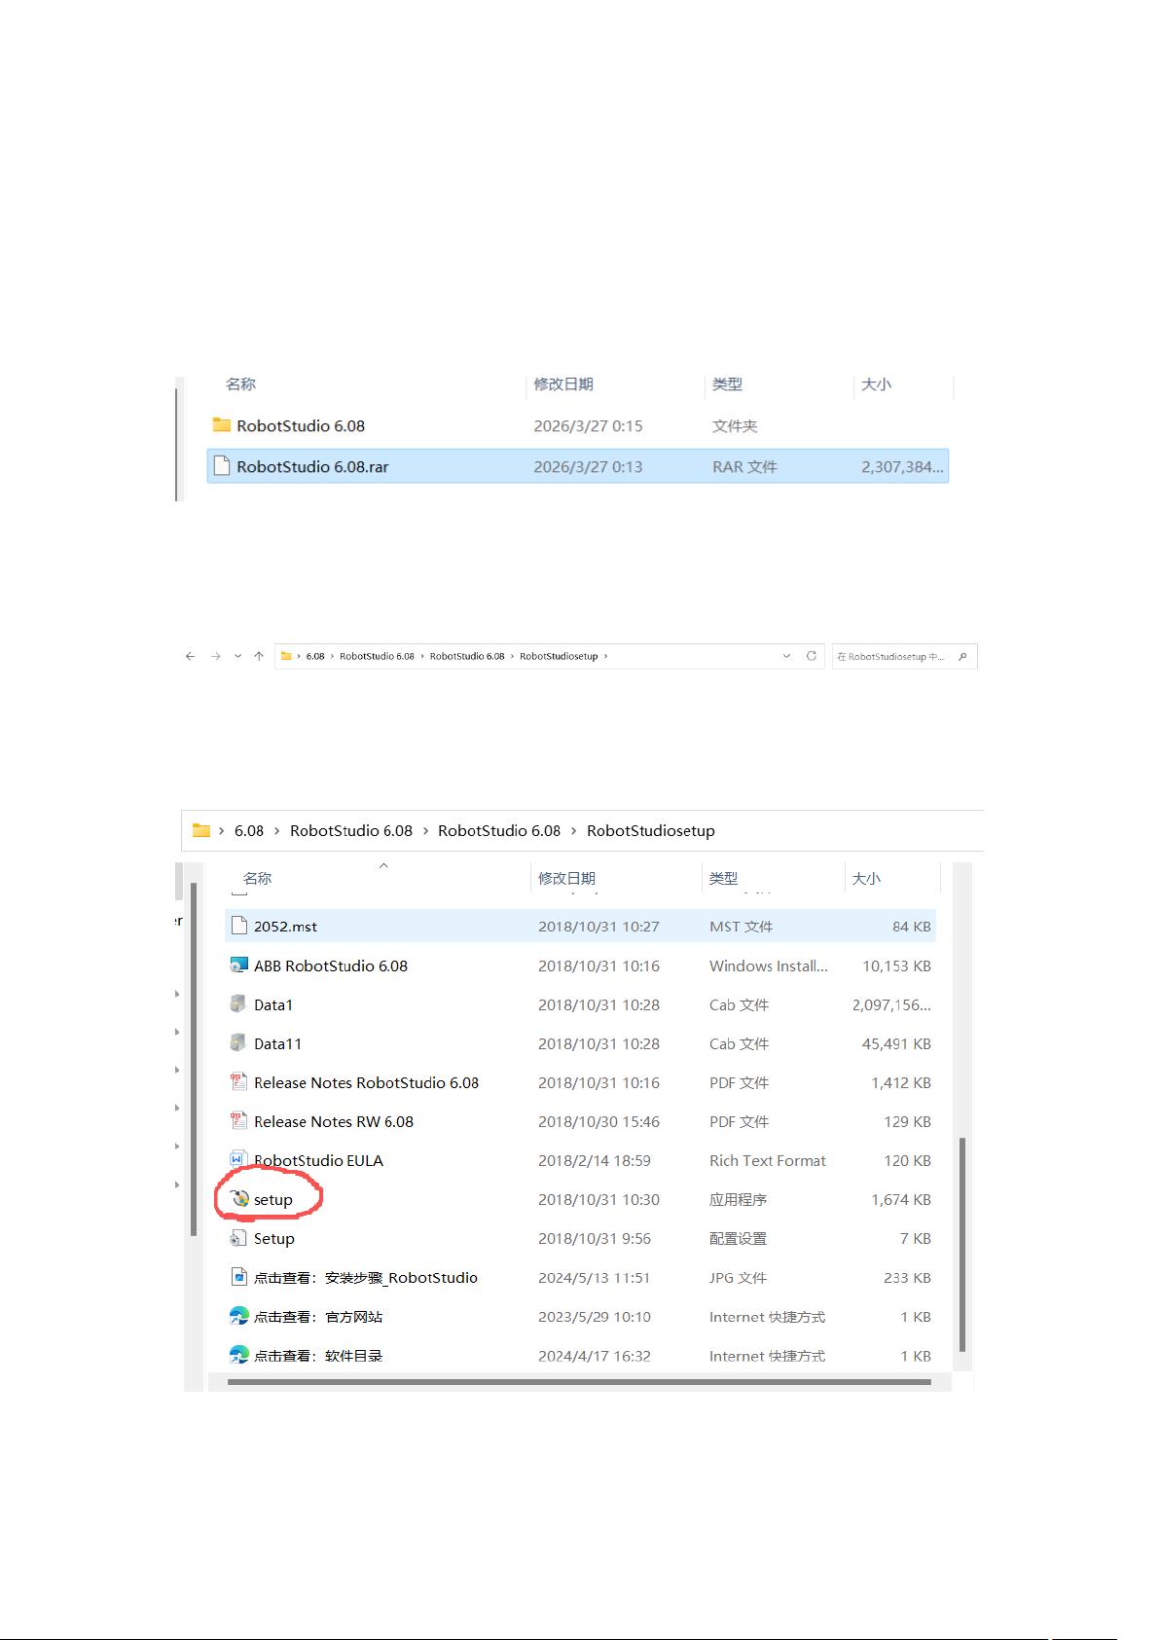Sort by 大小 header above 2052.mst list
The width and height of the screenshot is (1160, 1640).
[x=866, y=878]
